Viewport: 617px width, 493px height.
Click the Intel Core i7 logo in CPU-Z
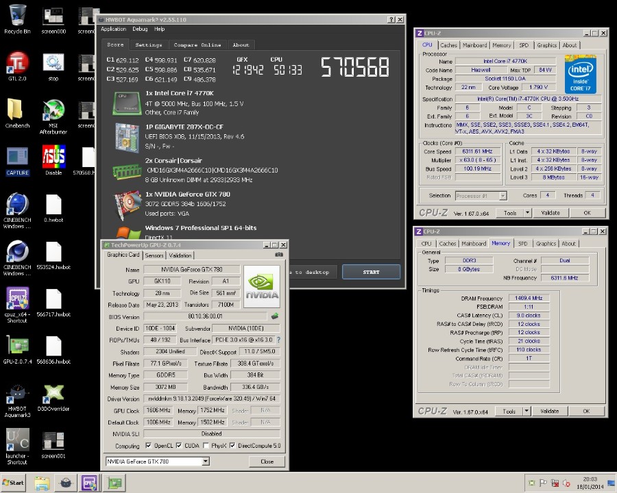pyautogui.click(x=581, y=75)
